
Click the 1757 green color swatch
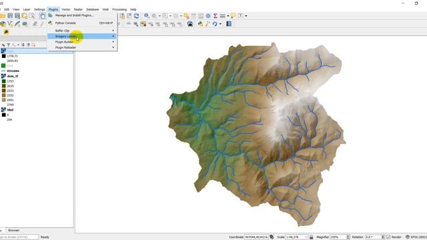tap(3, 81)
